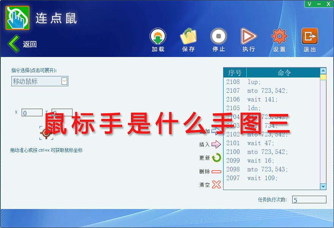The image size is (334, 228).
Task: Click the 序号 column header
Action: [235, 73]
